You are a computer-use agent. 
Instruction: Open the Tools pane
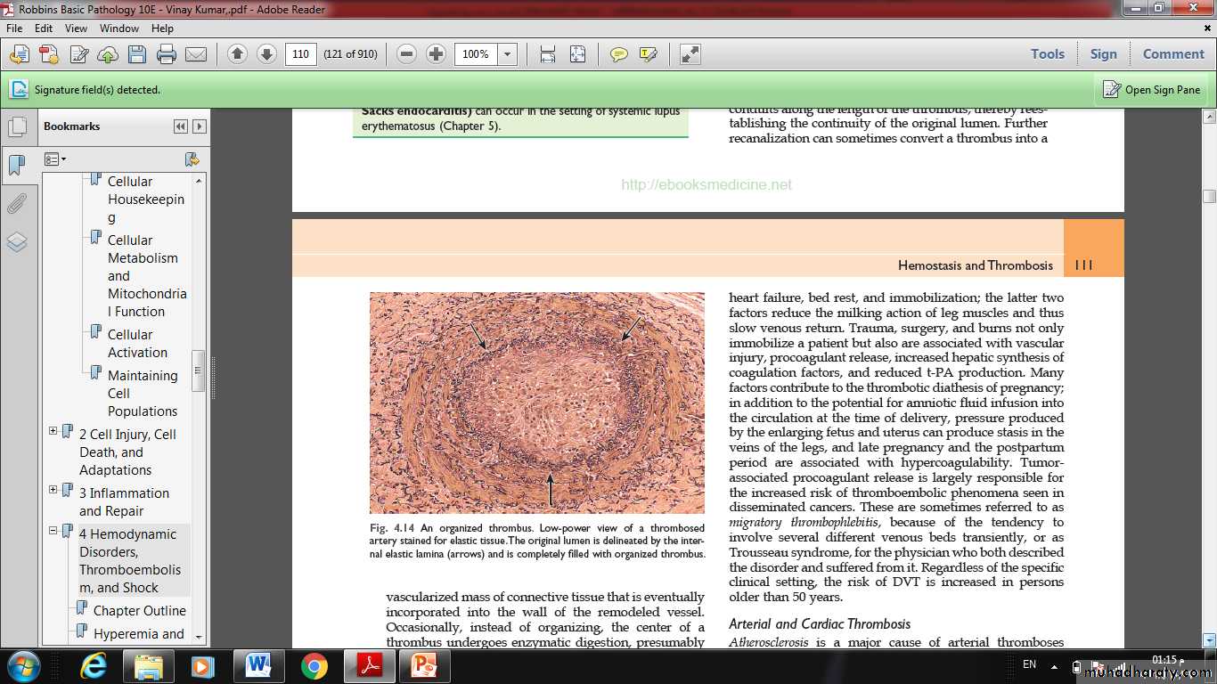(x=1047, y=54)
